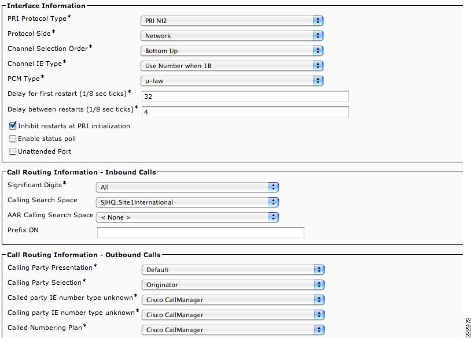Uncheck Inhibit restarts at PRI initialization
Screen dimensions: 471x338
click(13, 125)
